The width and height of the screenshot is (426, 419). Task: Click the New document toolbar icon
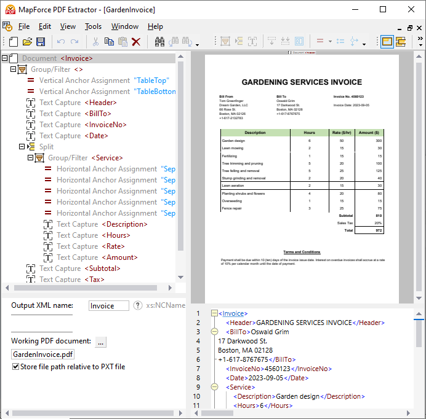(13, 42)
